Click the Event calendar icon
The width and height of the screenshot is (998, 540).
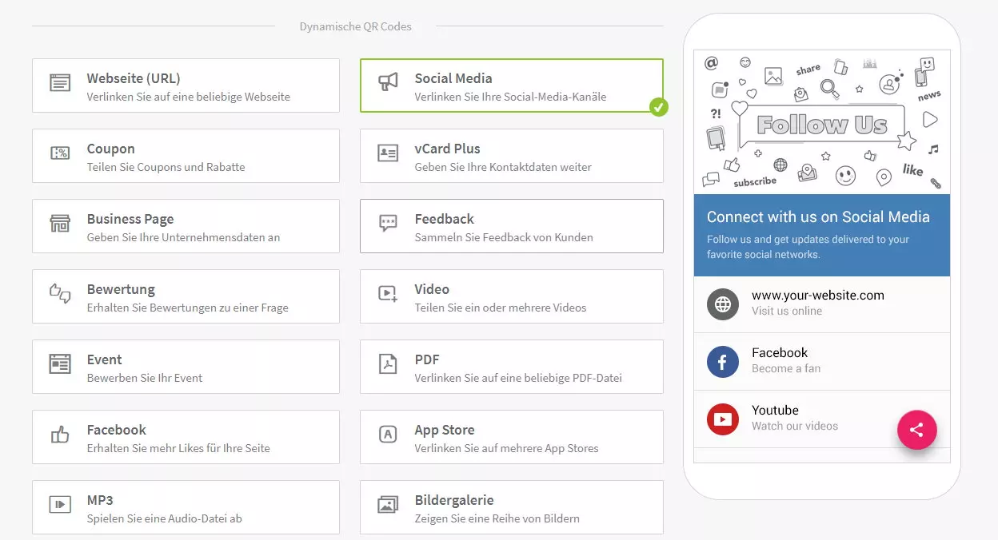point(60,363)
